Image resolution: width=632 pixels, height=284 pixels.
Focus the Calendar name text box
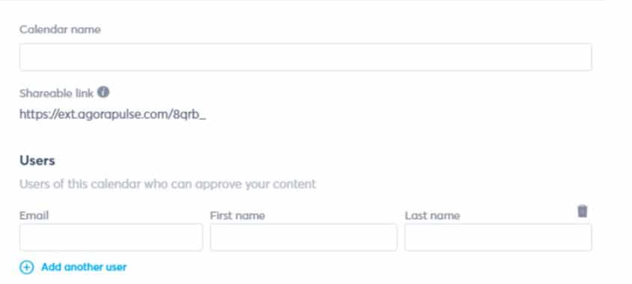(x=306, y=57)
